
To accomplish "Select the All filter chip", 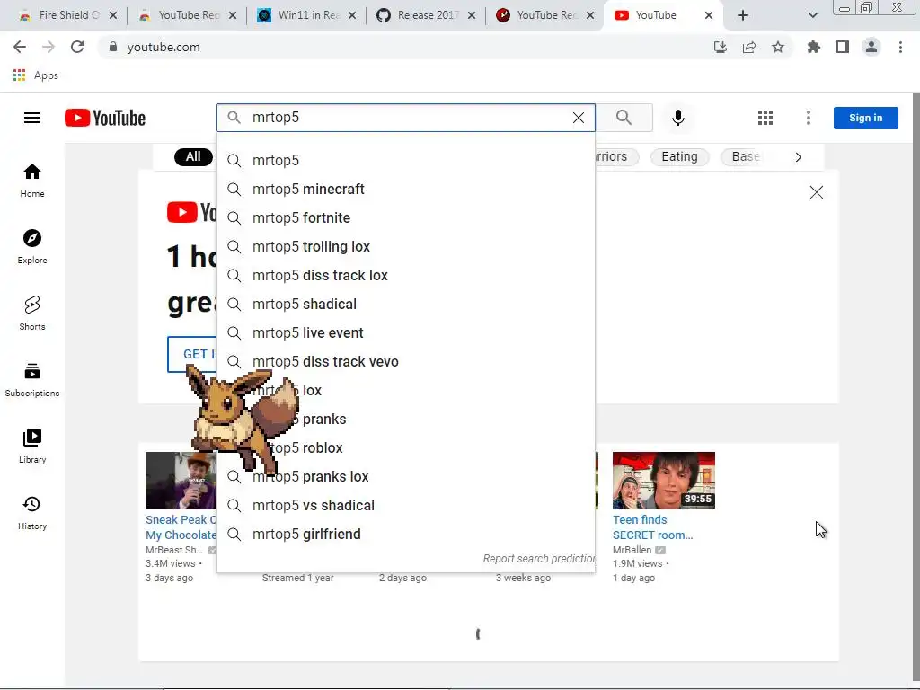I will (x=193, y=156).
